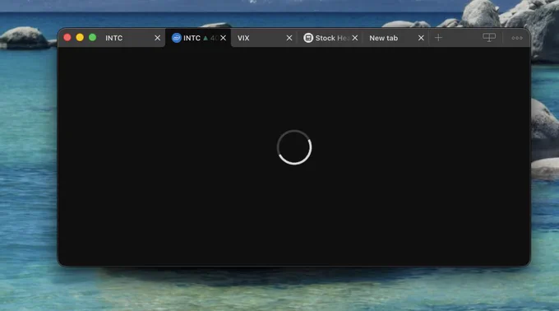559x311 pixels.
Task: Add a new tab with plus icon
Action: click(x=438, y=38)
